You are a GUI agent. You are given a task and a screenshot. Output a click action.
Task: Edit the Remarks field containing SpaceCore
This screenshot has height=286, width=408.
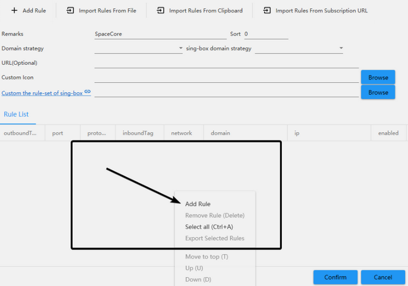[x=160, y=34]
